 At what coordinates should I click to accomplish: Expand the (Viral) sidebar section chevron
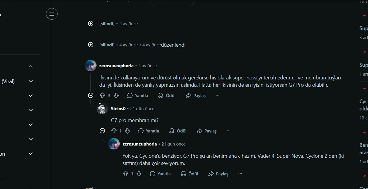pos(31,81)
